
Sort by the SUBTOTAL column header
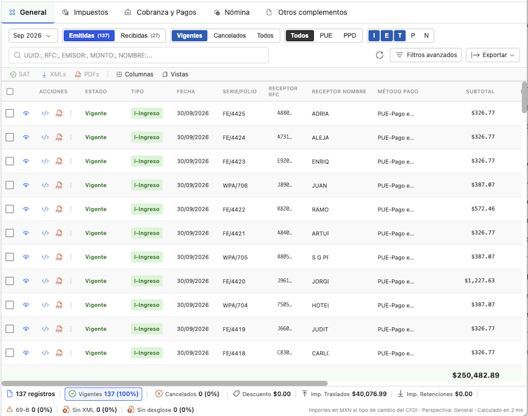(480, 92)
